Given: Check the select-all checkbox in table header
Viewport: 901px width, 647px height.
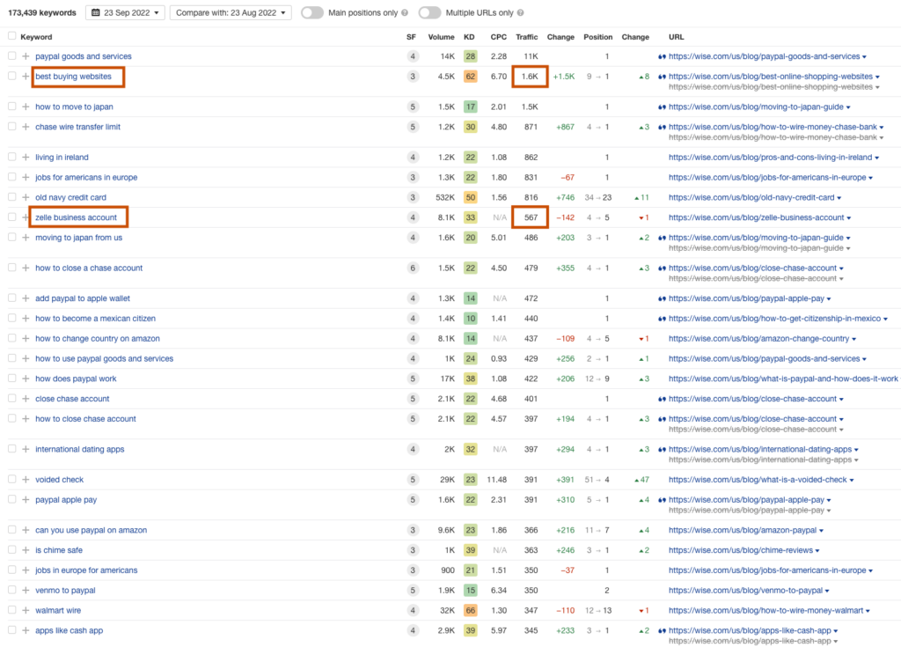Looking at the screenshot, I should 11,37.
